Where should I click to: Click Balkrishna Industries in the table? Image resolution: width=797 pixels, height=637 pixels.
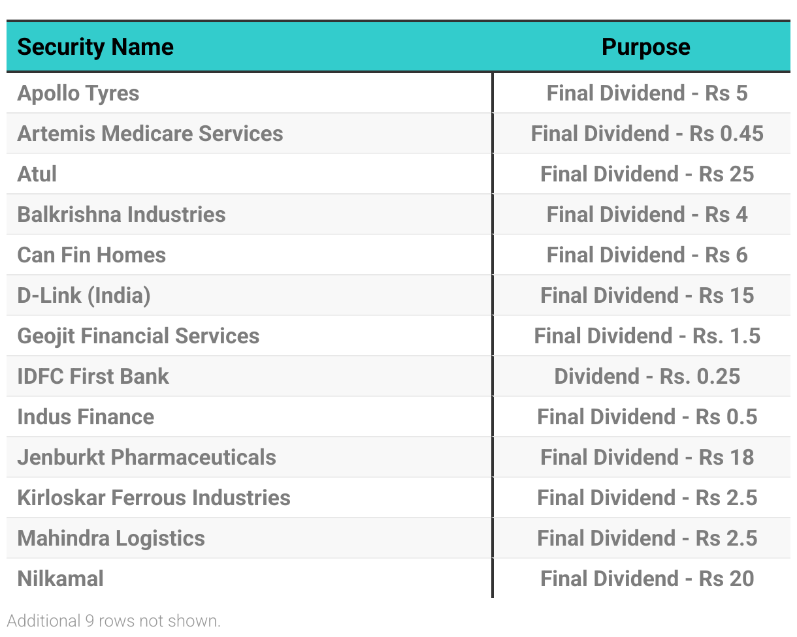(x=122, y=215)
